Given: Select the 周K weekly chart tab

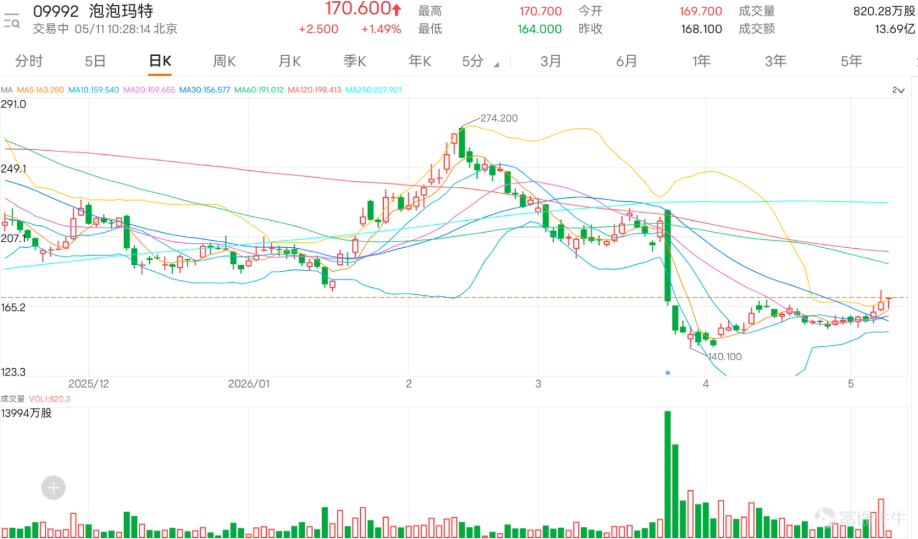Looking at the screenshot, I should tap(224, 61).
